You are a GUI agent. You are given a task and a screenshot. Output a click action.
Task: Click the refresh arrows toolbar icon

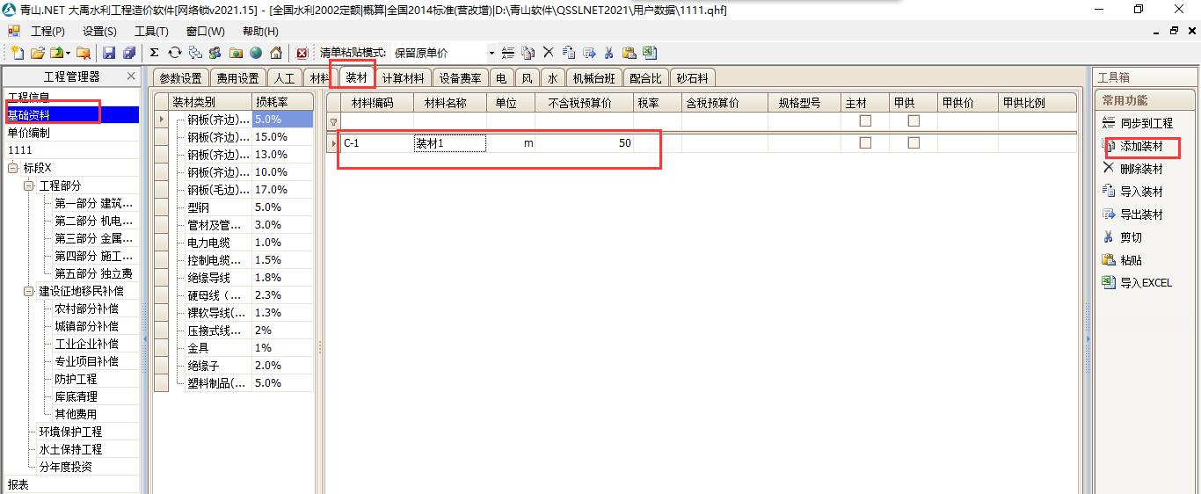point(175,53)
